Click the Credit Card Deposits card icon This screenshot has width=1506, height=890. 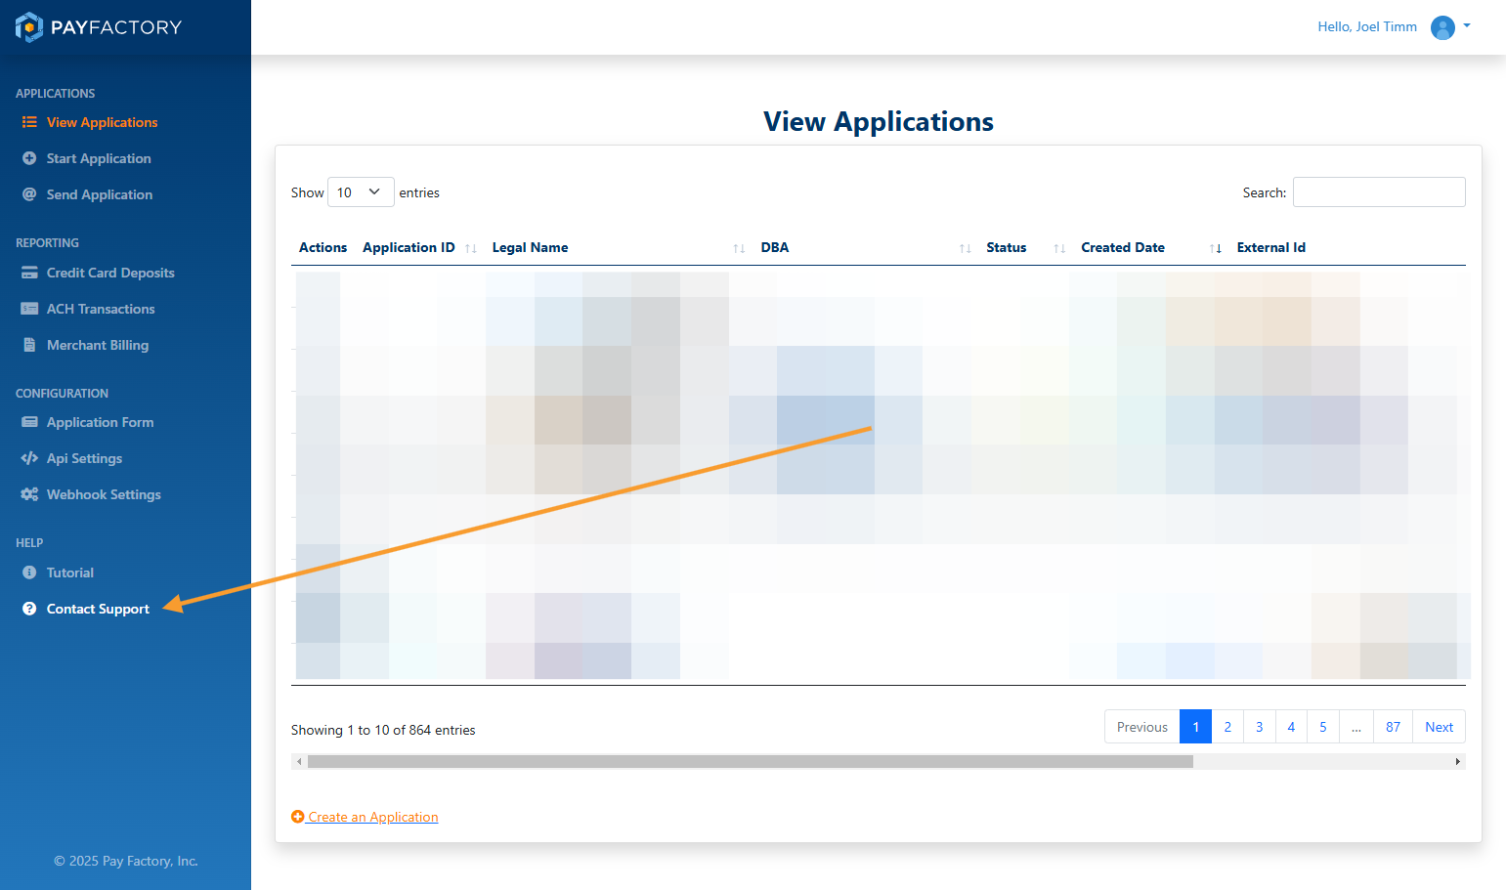29,273
